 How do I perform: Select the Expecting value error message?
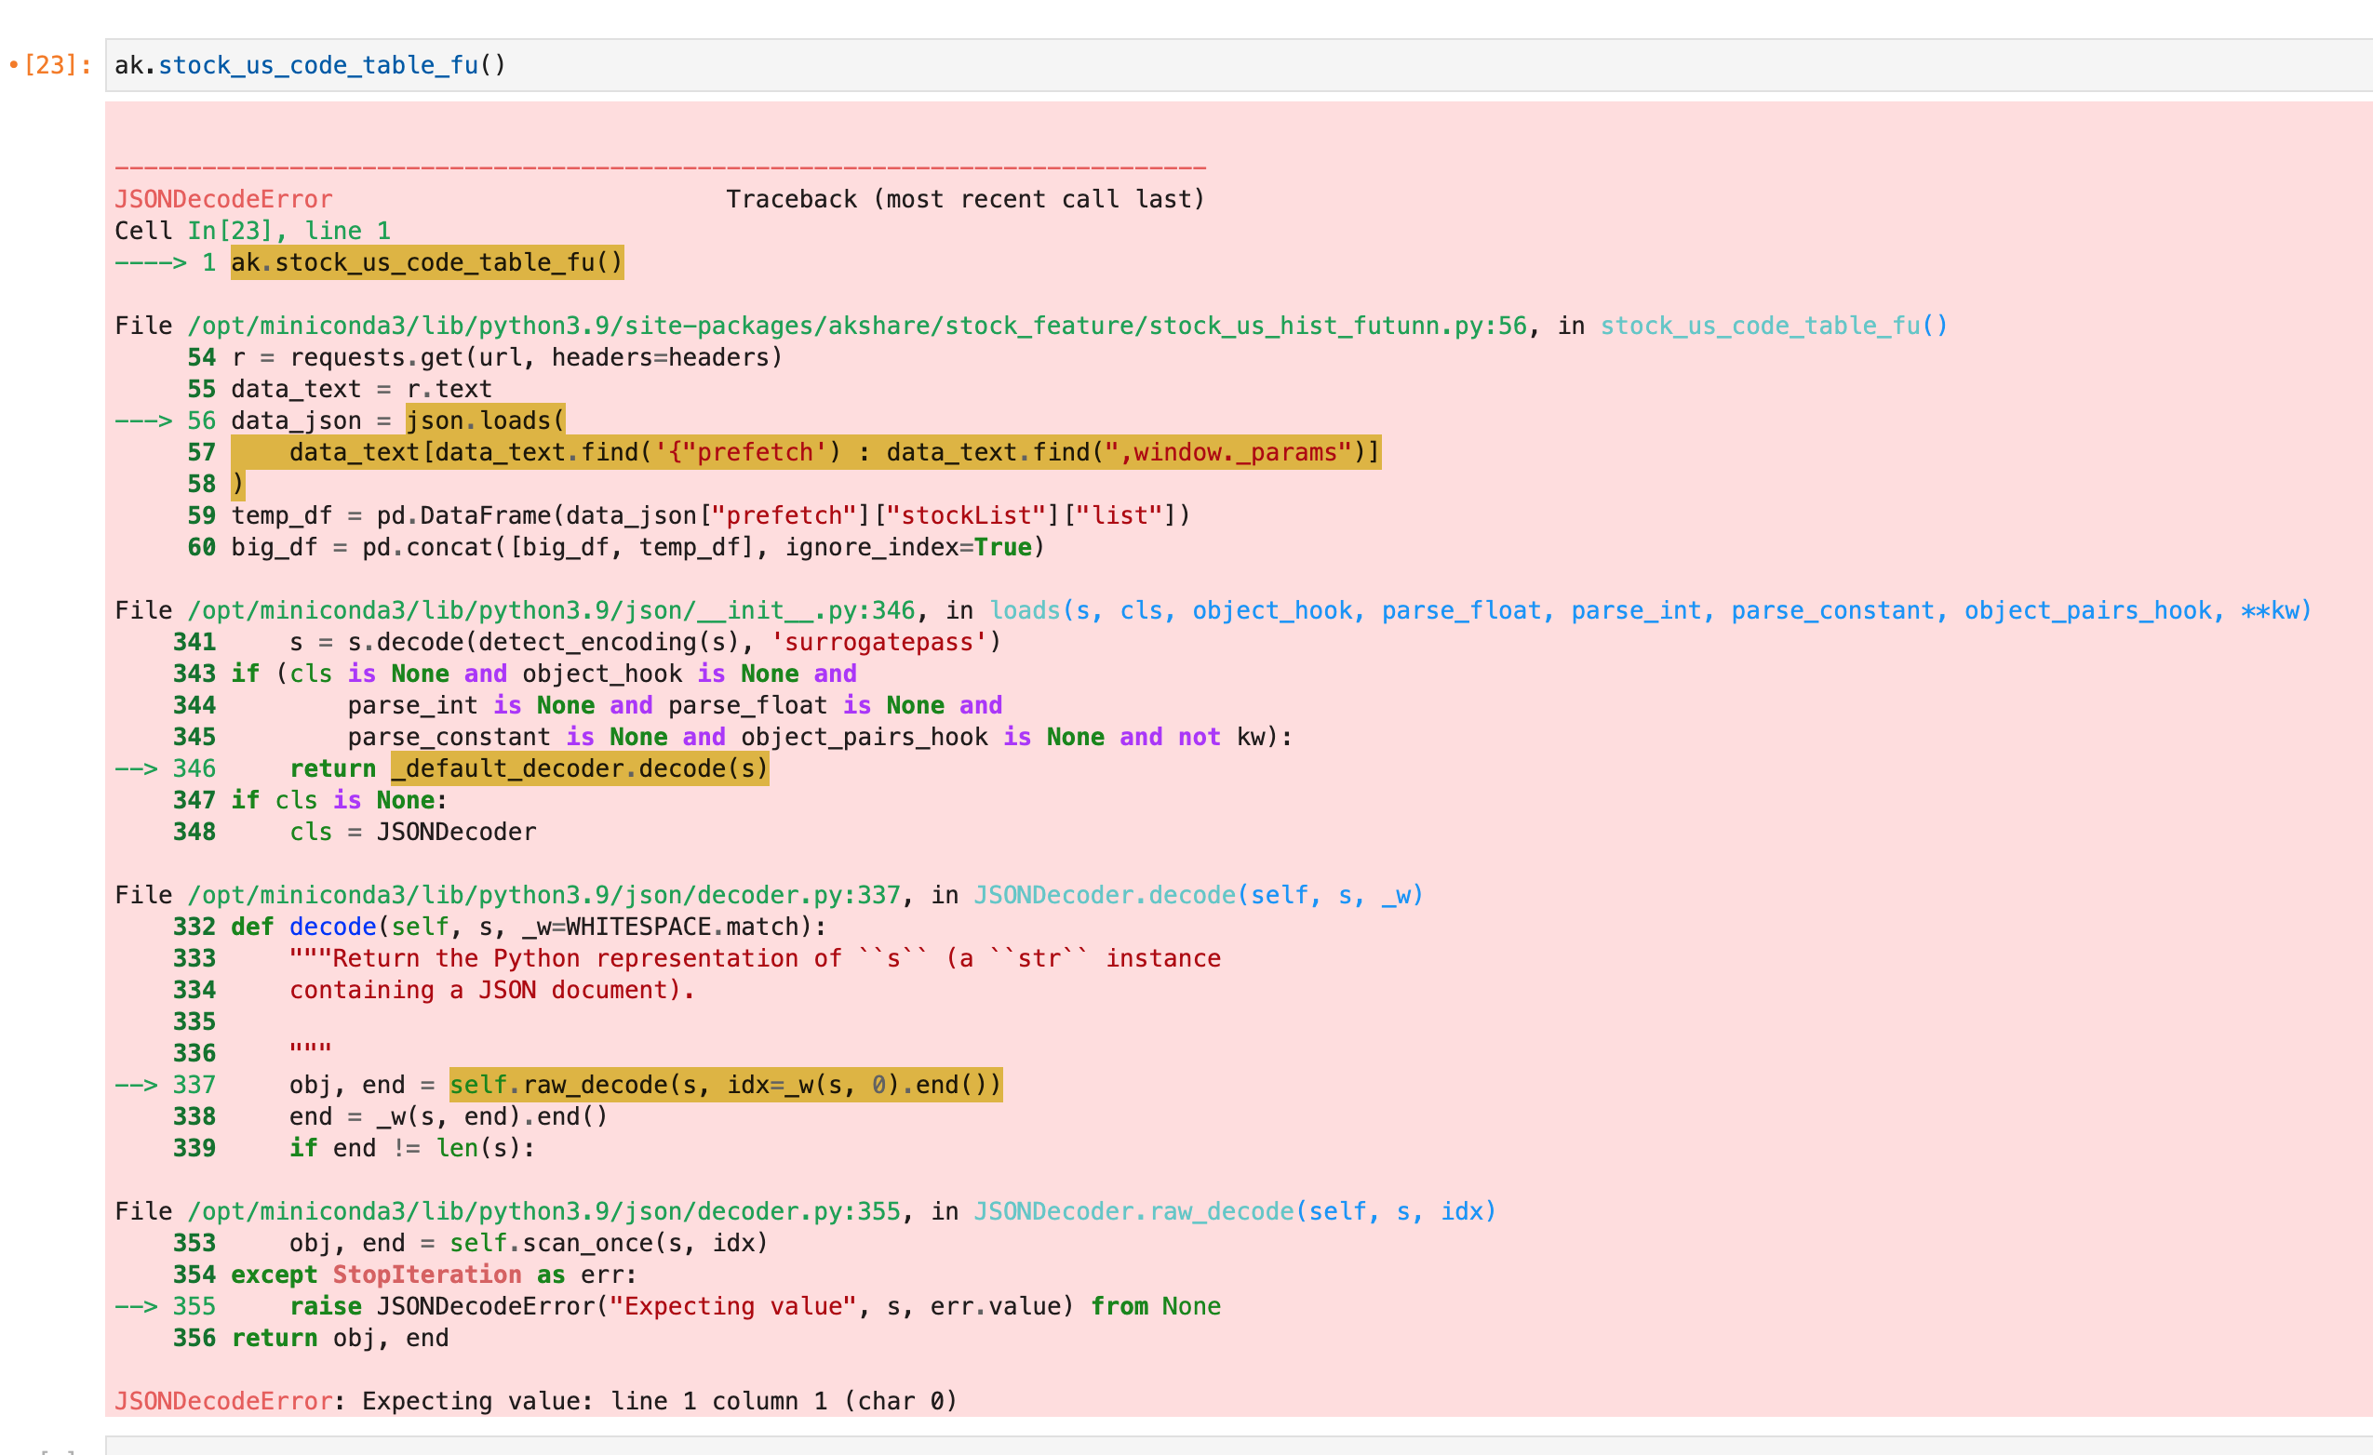pyautogui.click(x=534, y=1401)
